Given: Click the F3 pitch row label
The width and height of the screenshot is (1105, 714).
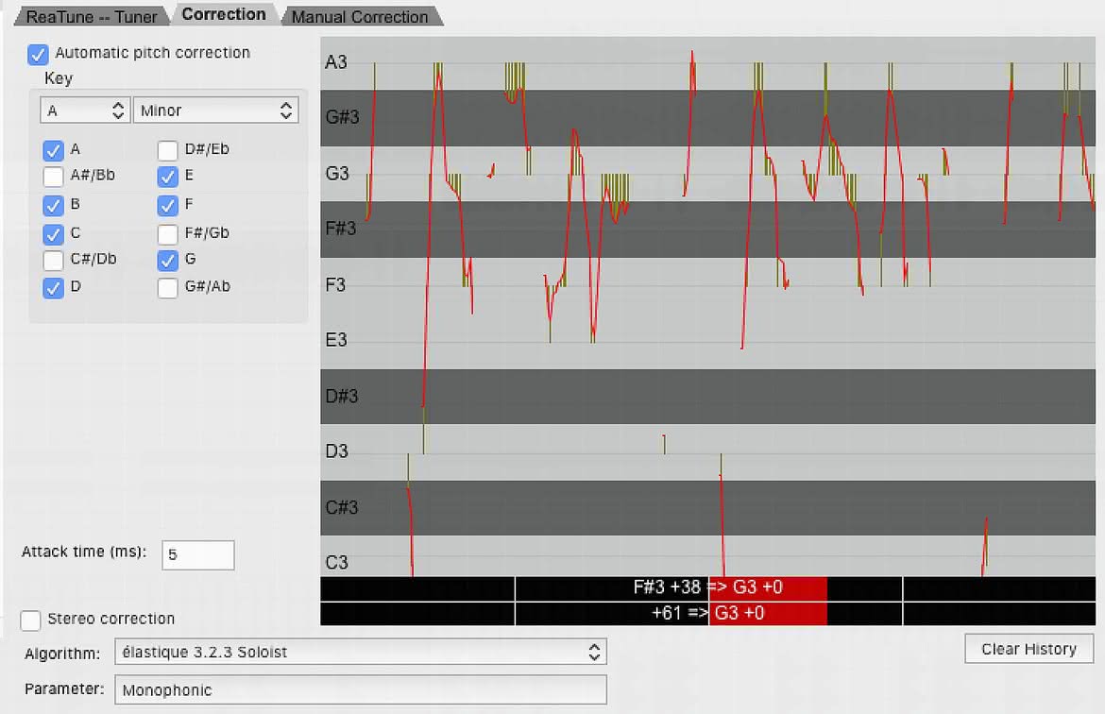Looking at the screenshot, I should point(335,285).
